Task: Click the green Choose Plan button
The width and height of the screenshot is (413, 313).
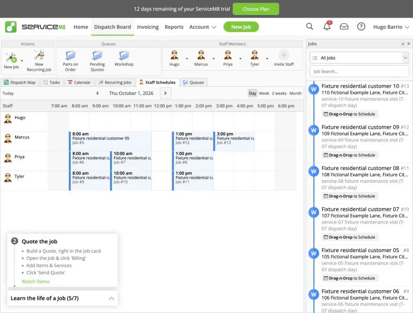Action: click(x=256, y=9)
